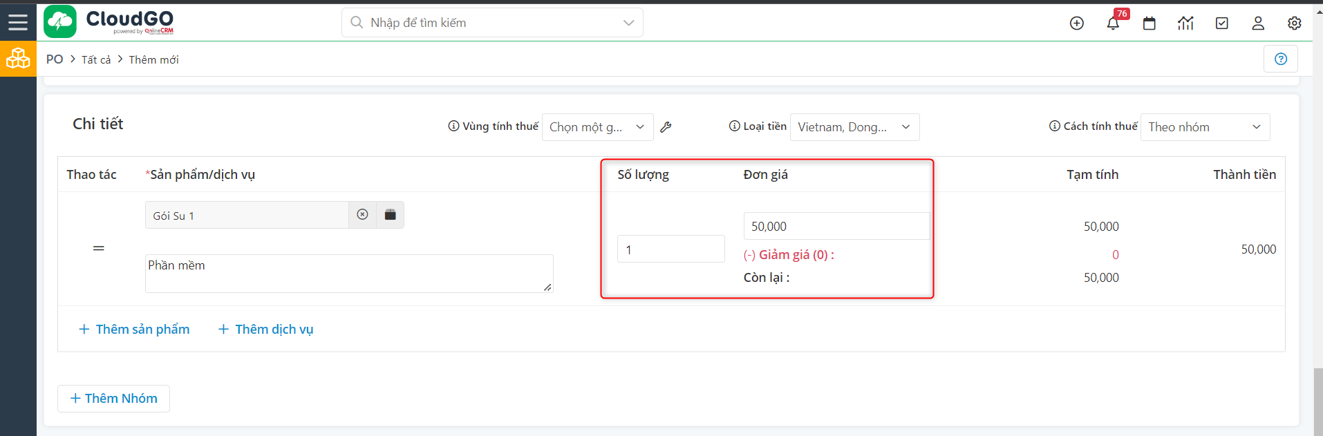
Task: Focus the search input field
Action: (492, 23)
